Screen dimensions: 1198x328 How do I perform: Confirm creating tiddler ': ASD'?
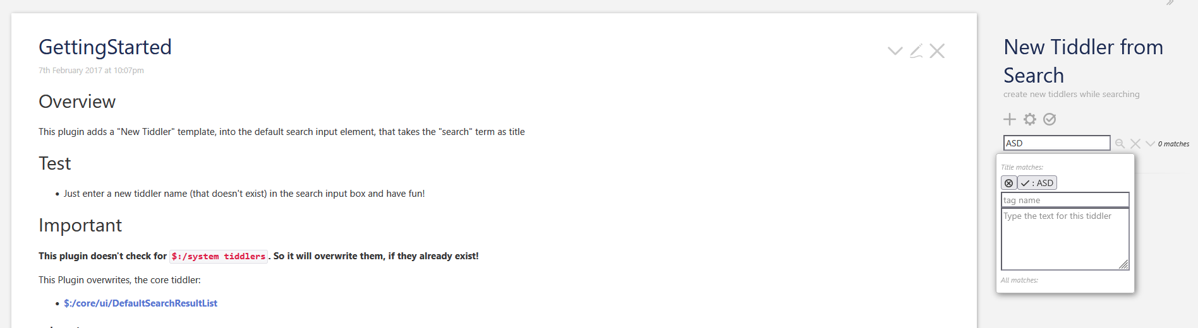[x=1037, y=183]
